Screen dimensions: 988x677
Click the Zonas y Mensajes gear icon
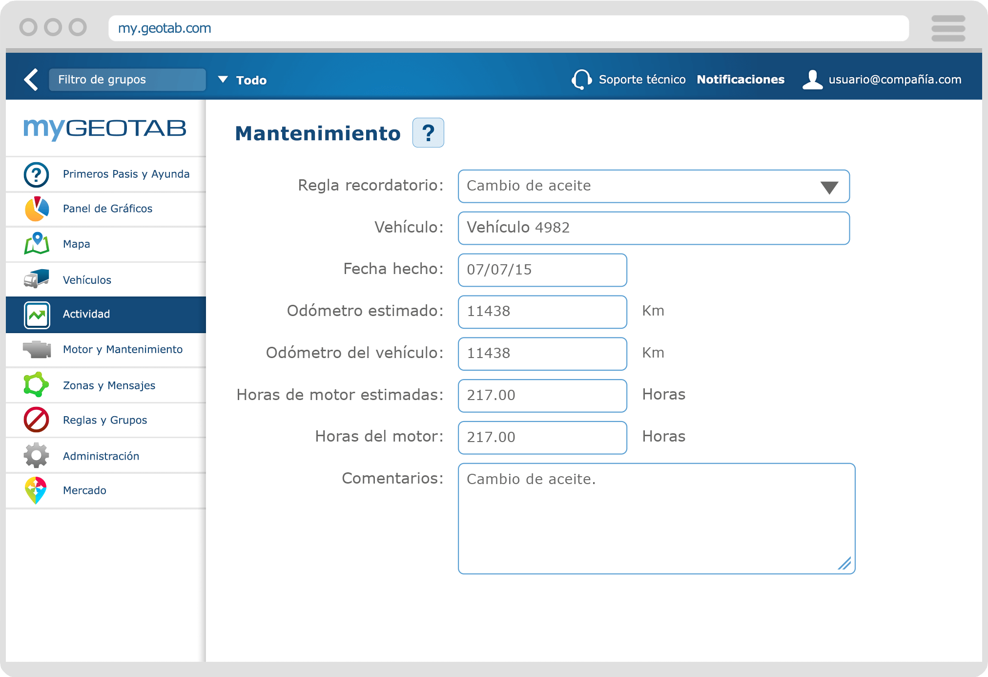click(x=36, y=385)
